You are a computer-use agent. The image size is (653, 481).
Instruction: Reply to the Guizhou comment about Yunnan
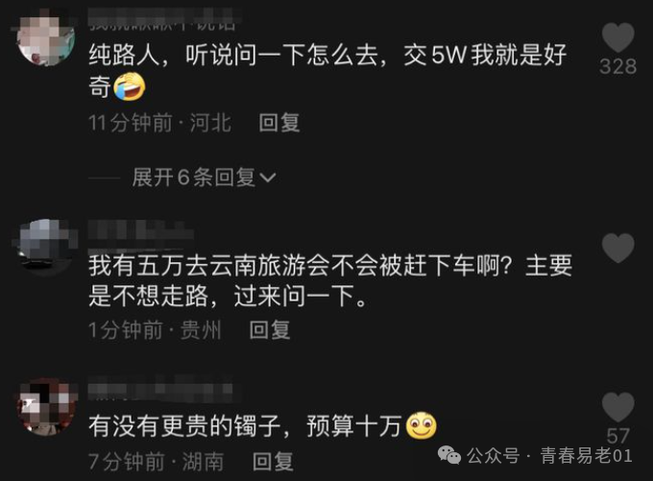[270, 330]
